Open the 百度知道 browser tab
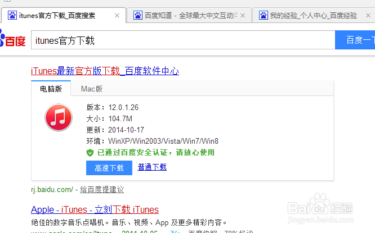This screenshot has width=375, height=233. [x=189, y=16]
